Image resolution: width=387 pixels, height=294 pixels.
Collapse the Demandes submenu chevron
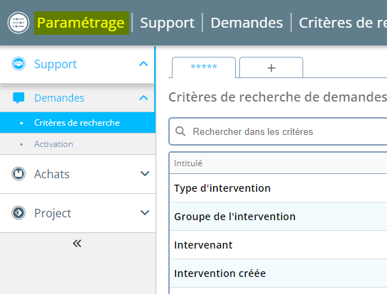coord(143,98)
